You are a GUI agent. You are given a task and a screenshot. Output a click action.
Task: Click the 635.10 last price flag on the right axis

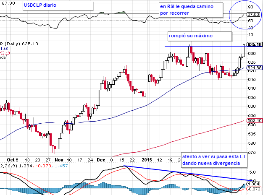(x=255, y=44)
